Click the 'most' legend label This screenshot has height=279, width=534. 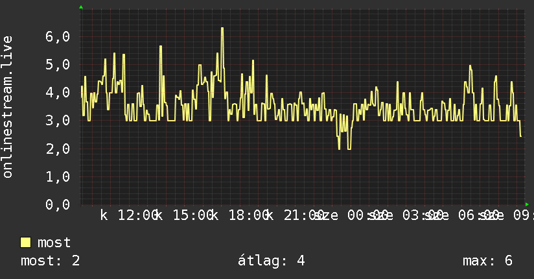click(x=54, y=243)
